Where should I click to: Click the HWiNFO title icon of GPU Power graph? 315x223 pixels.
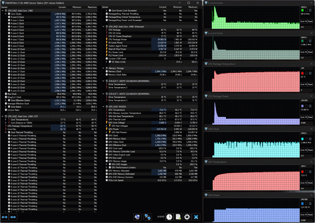tap(206, 195)
